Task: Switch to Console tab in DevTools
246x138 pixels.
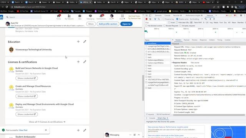Action: 167,15
